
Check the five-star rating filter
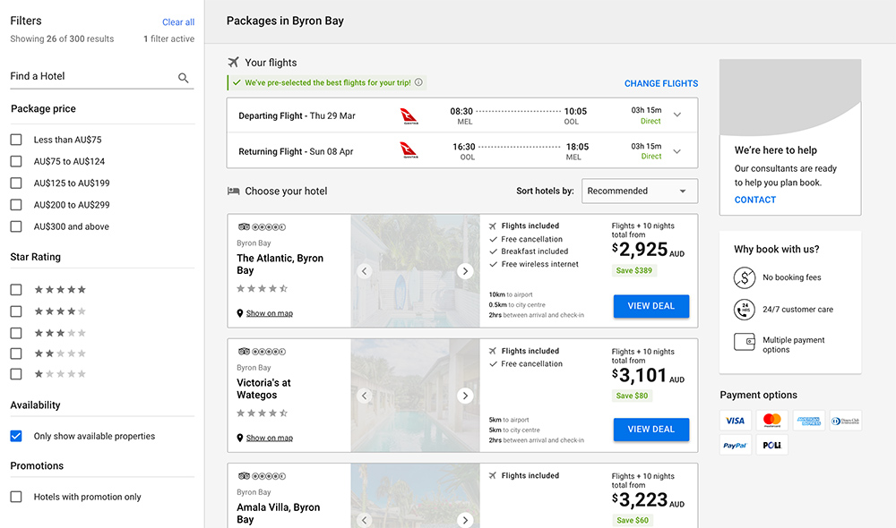coord(16,289)
